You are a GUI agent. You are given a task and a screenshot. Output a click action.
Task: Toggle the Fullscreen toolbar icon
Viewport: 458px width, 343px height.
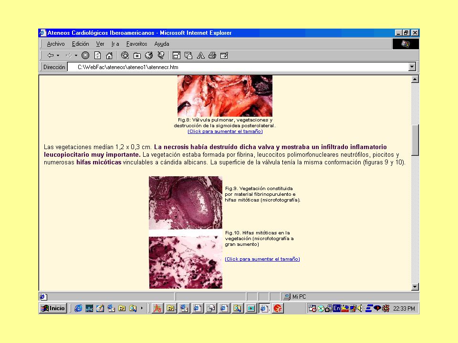tap(177, 55)
